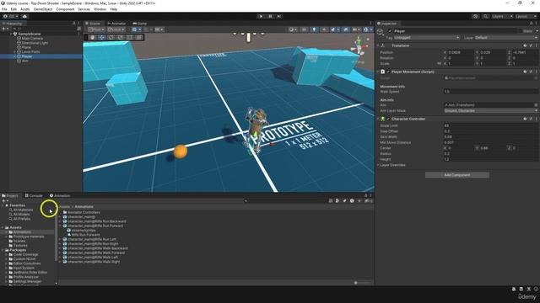Viewport: 540px width, 303px height.
Task: Toggle the Player Movement script enabled checkbox
Action: [388, 72]
